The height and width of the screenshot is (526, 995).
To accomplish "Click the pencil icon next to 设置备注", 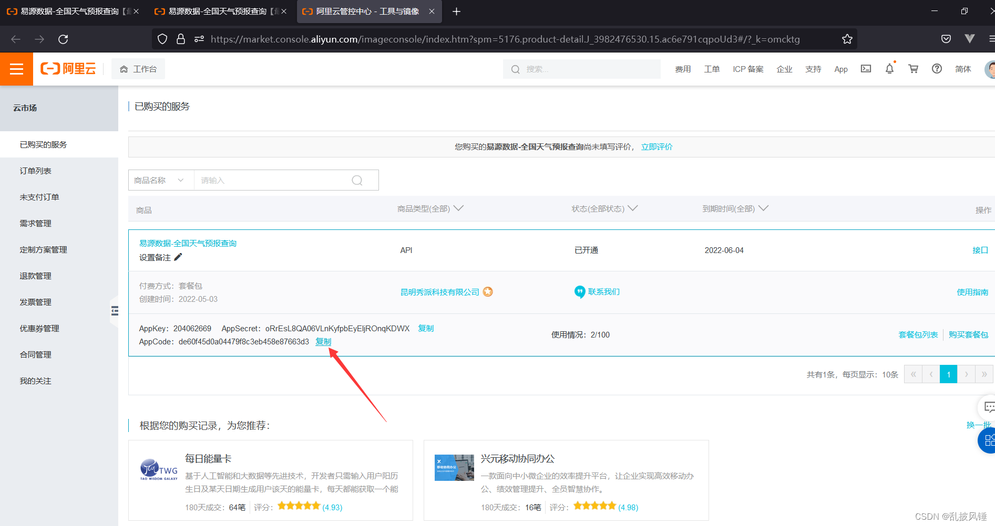I will point(178,257).
